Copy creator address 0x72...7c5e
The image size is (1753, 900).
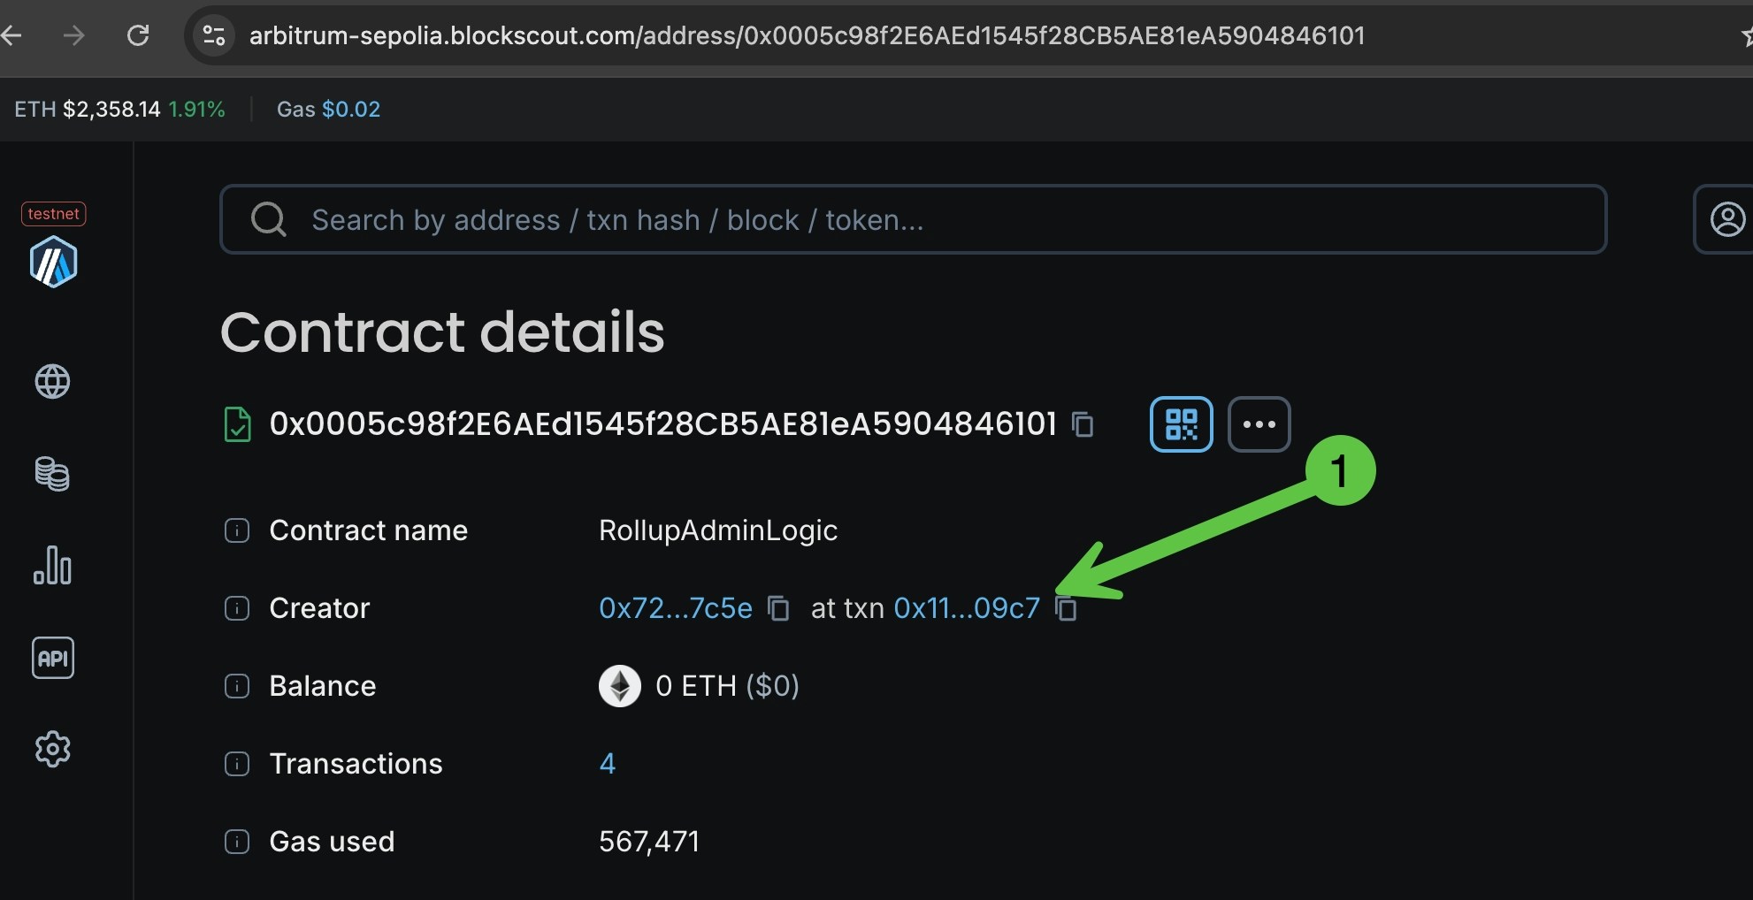(x=778, y=608)
